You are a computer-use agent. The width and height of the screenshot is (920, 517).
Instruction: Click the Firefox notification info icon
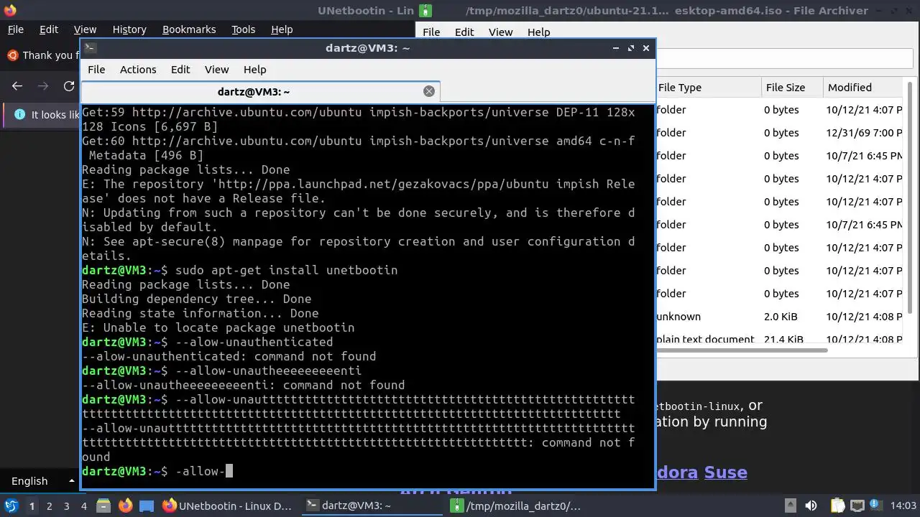19,115
